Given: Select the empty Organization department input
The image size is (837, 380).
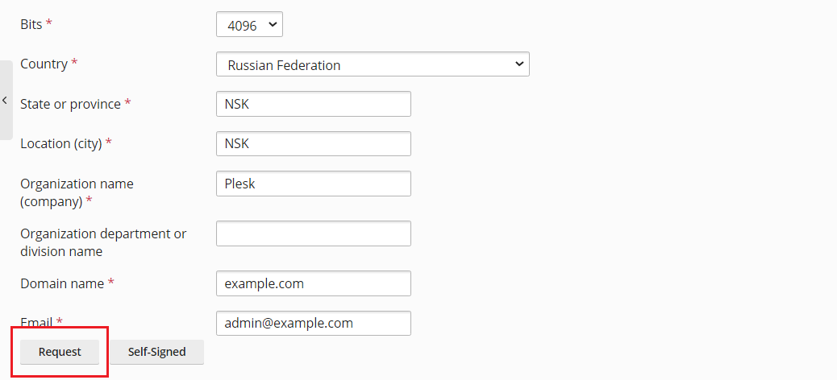Looking at the screenshot, I should click(x=313, y=233).
